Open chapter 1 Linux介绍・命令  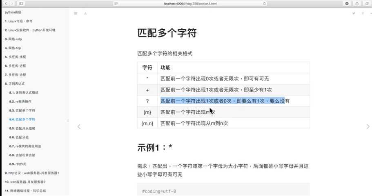pos(18,21)
